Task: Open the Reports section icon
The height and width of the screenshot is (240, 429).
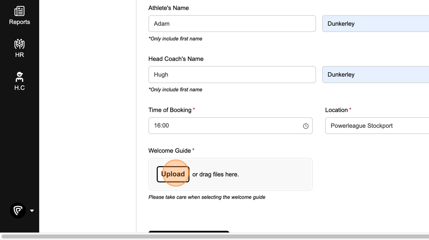Action: 20,11
